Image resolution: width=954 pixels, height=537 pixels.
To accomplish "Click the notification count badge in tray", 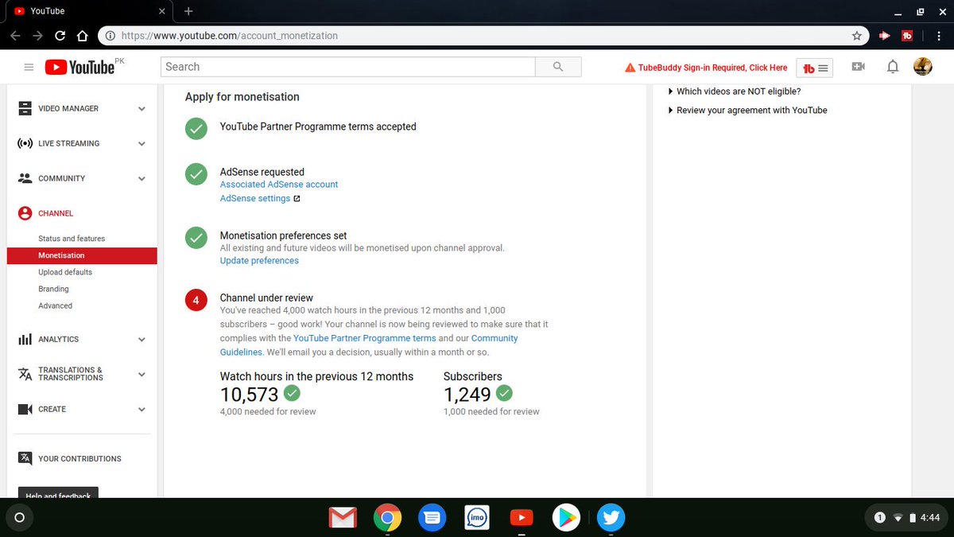I will click(879, 518).
